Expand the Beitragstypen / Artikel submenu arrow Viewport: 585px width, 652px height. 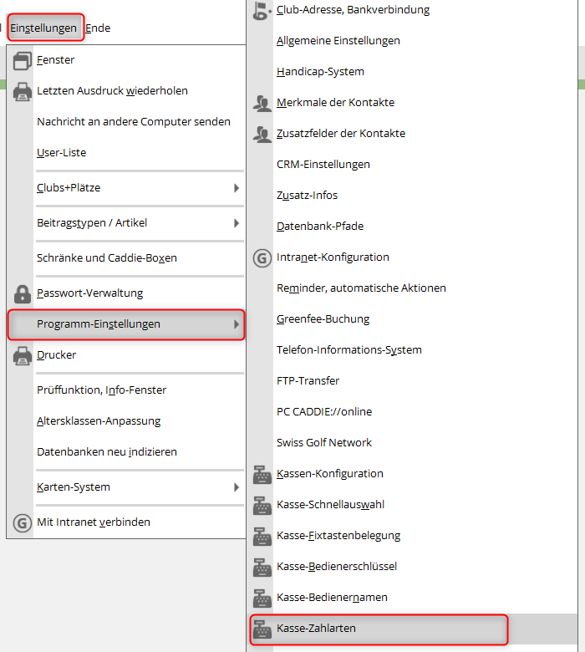(237, 223)
